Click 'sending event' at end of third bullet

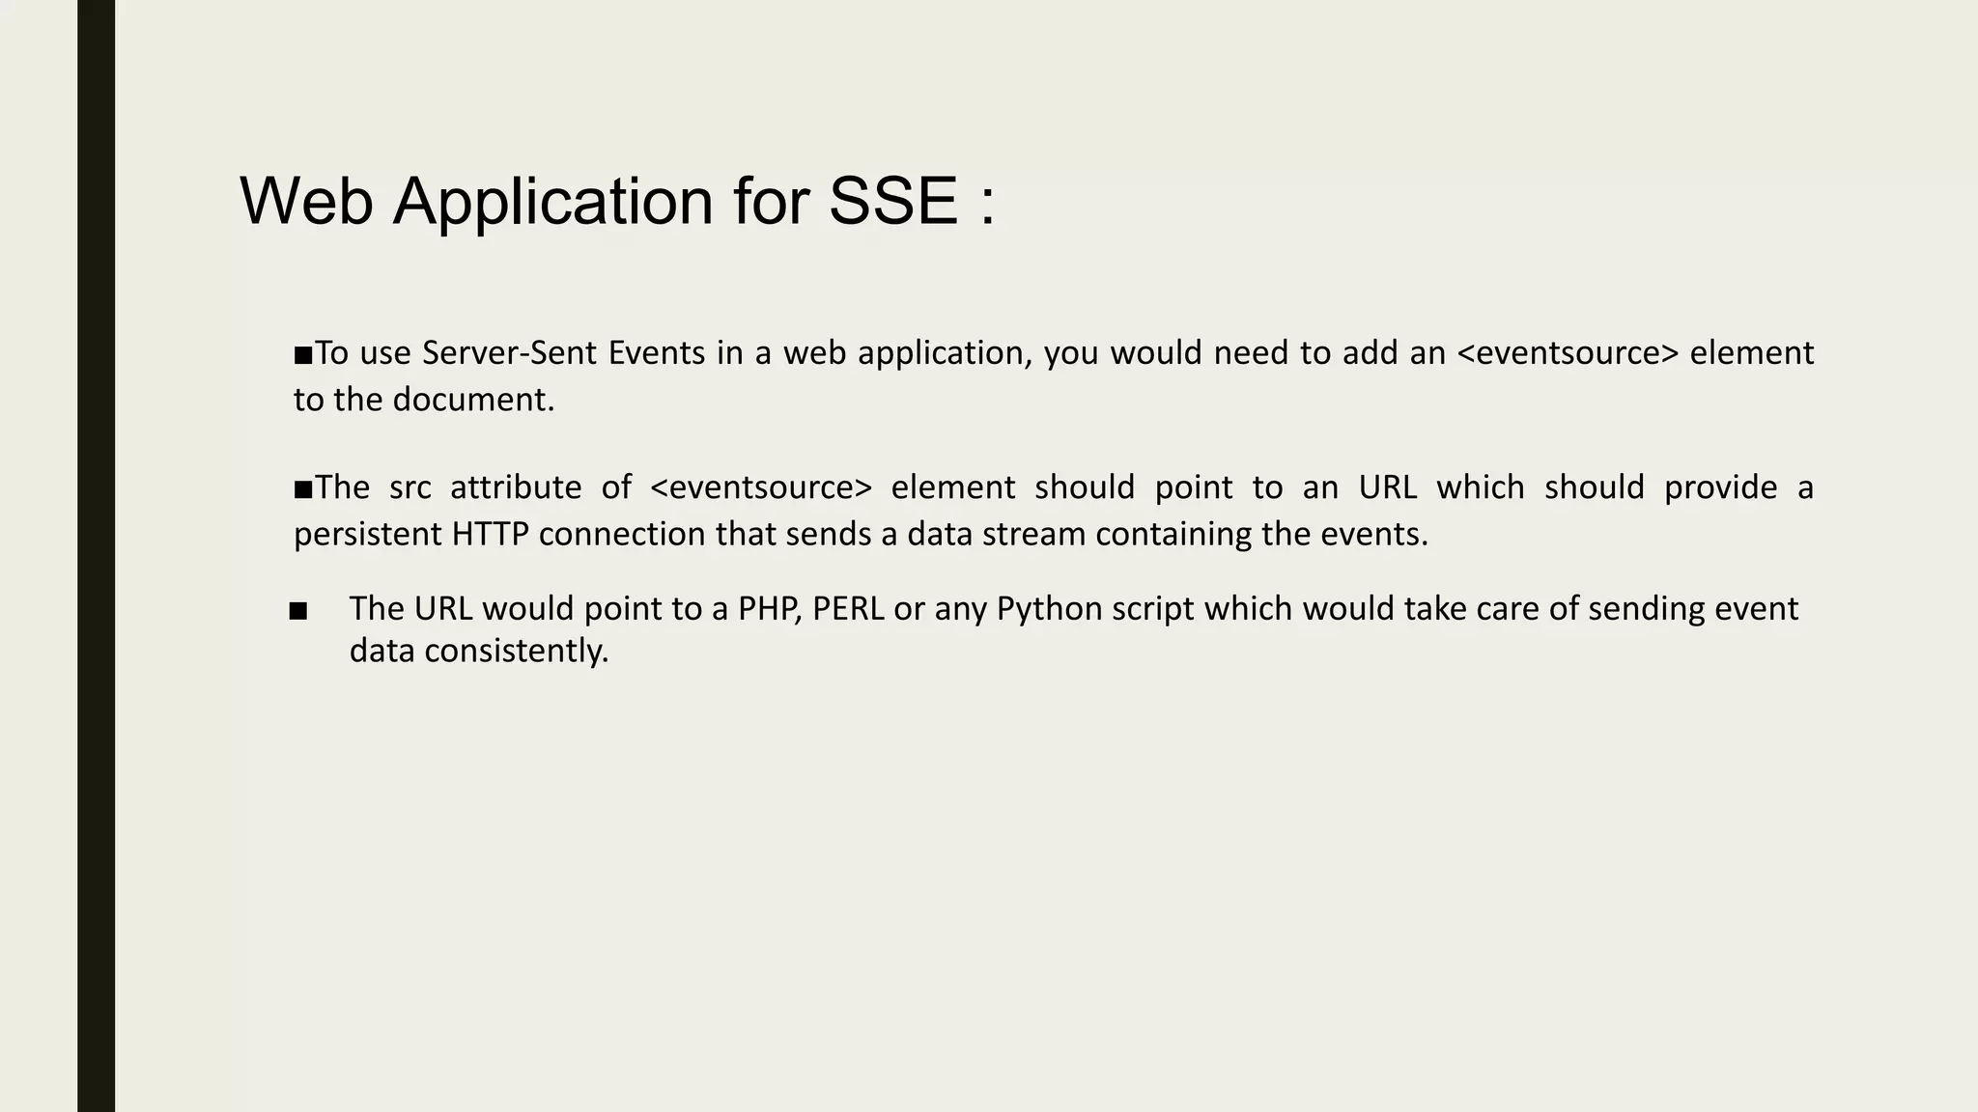1692,609
